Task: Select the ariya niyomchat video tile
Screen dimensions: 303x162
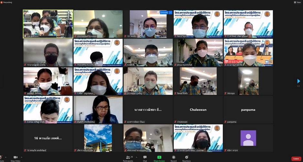Action: pyautogui.click(x=198, y=52)
